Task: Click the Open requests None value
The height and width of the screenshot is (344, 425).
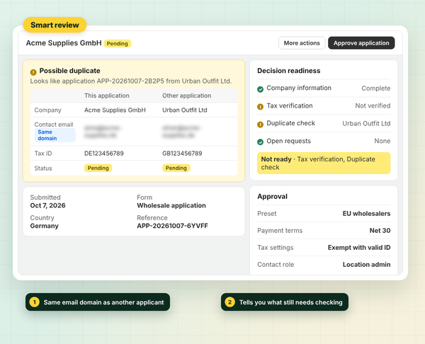Action: 382,141
